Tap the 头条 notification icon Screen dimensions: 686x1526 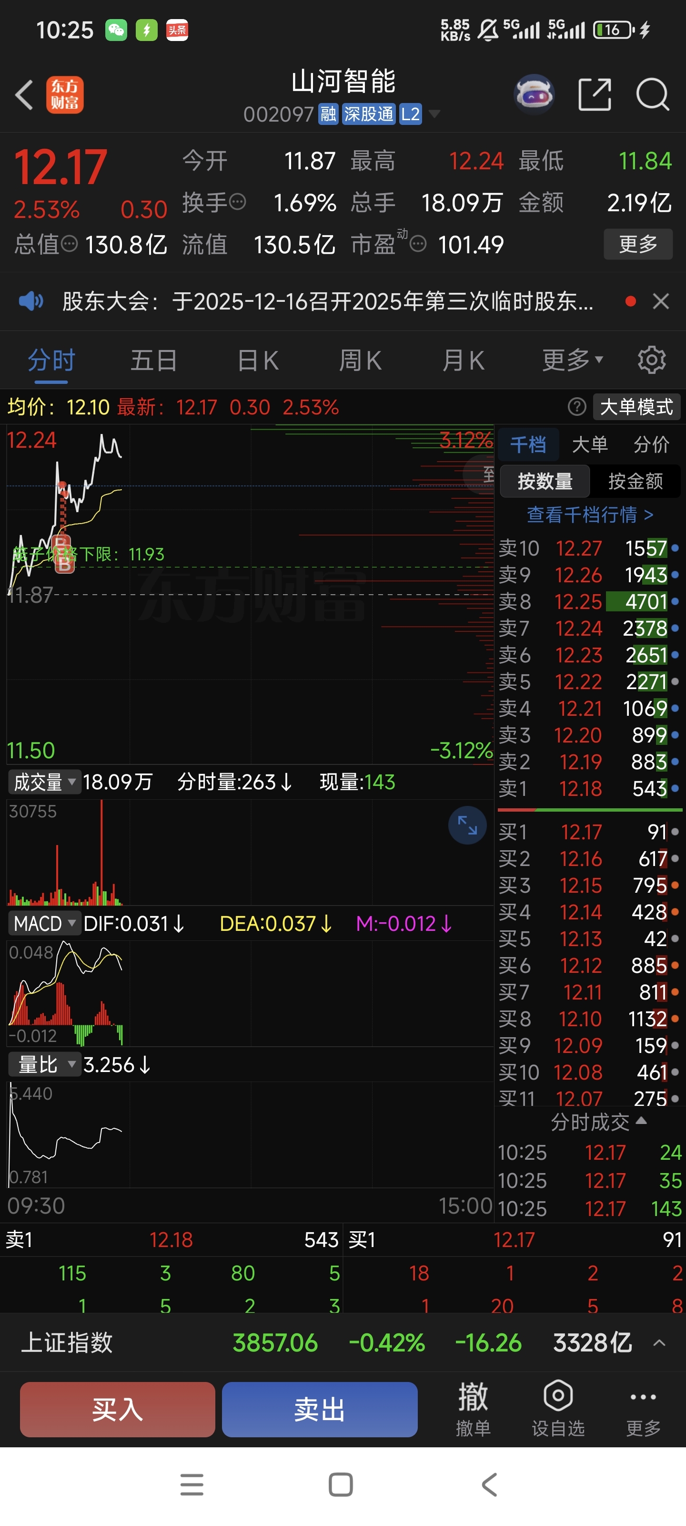(x=177, y=30)
